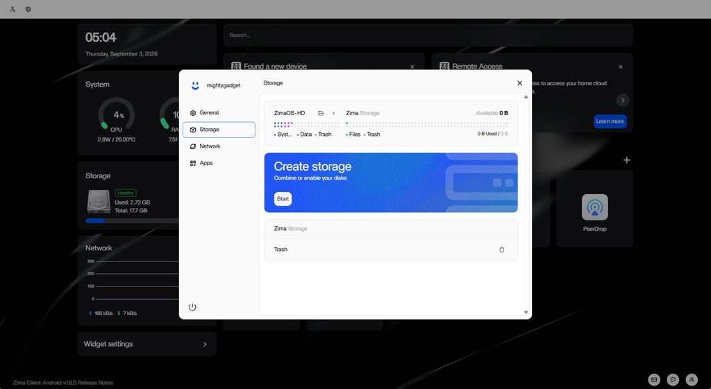
Task: Click 'Available 0 B' text
Action: point(492,113)
